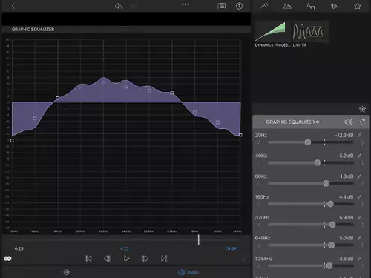
Task: Increase the 320Hz gain with right arrow
Action: coord(363,225)
